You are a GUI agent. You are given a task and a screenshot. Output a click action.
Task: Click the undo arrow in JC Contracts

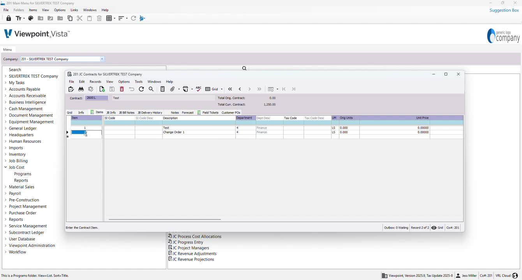[132, 89]
